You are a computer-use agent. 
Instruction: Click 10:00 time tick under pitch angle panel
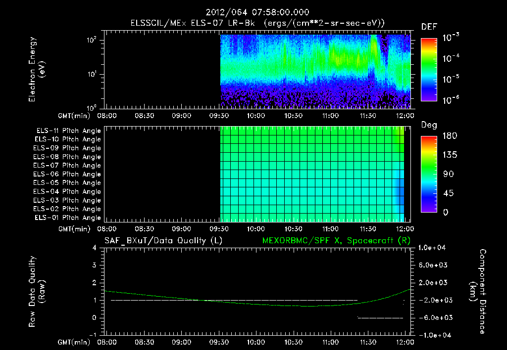pyautogui.click(x=256, y=229)
